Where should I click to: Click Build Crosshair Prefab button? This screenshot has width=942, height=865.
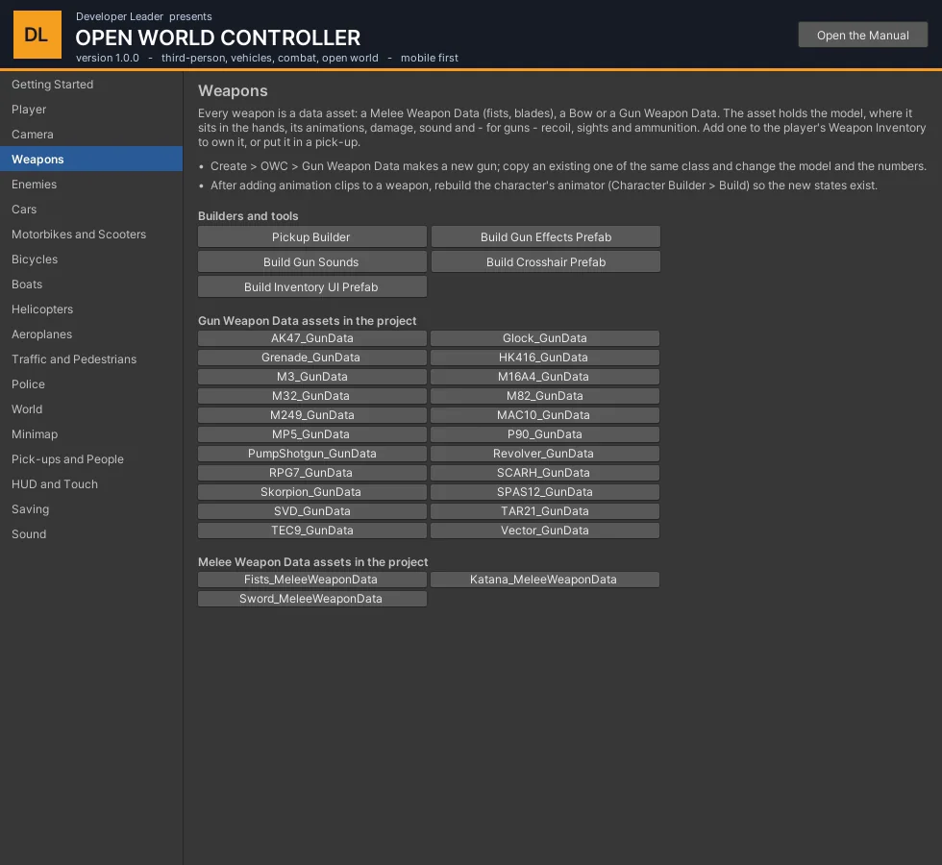546,261
